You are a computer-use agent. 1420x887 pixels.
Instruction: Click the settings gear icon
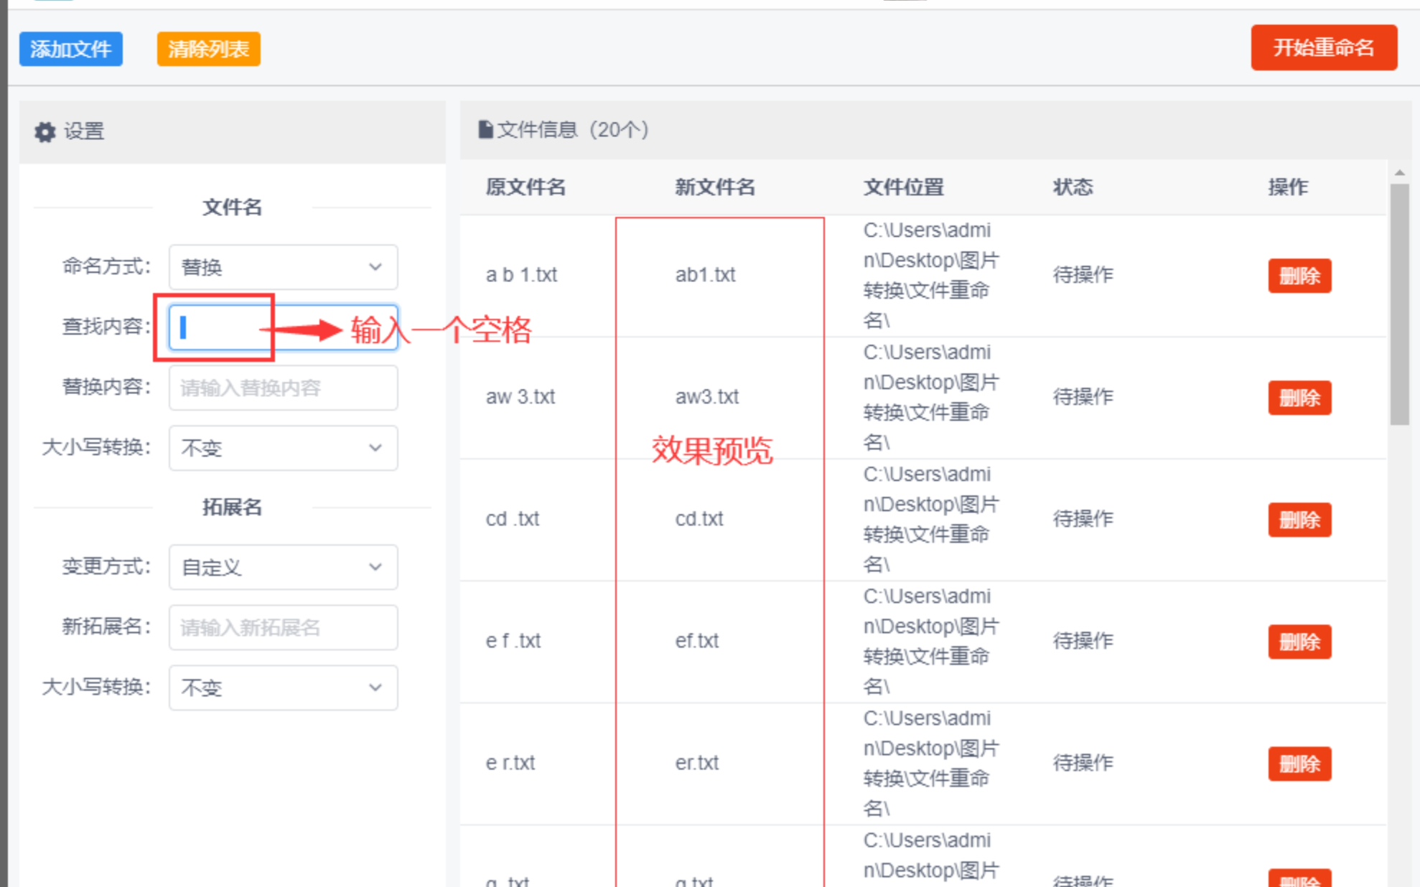[45, 132]
